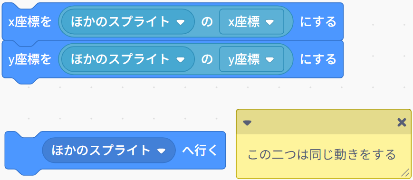This screenshot has width=413, height=180.
Task: Click the へ行く label on the bottom block
Action: (200, 150)
